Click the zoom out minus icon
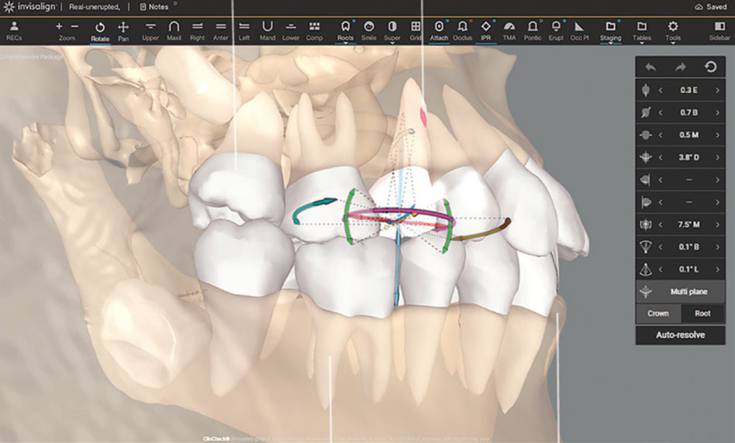 pyautogui.click(x=75, y=26)
